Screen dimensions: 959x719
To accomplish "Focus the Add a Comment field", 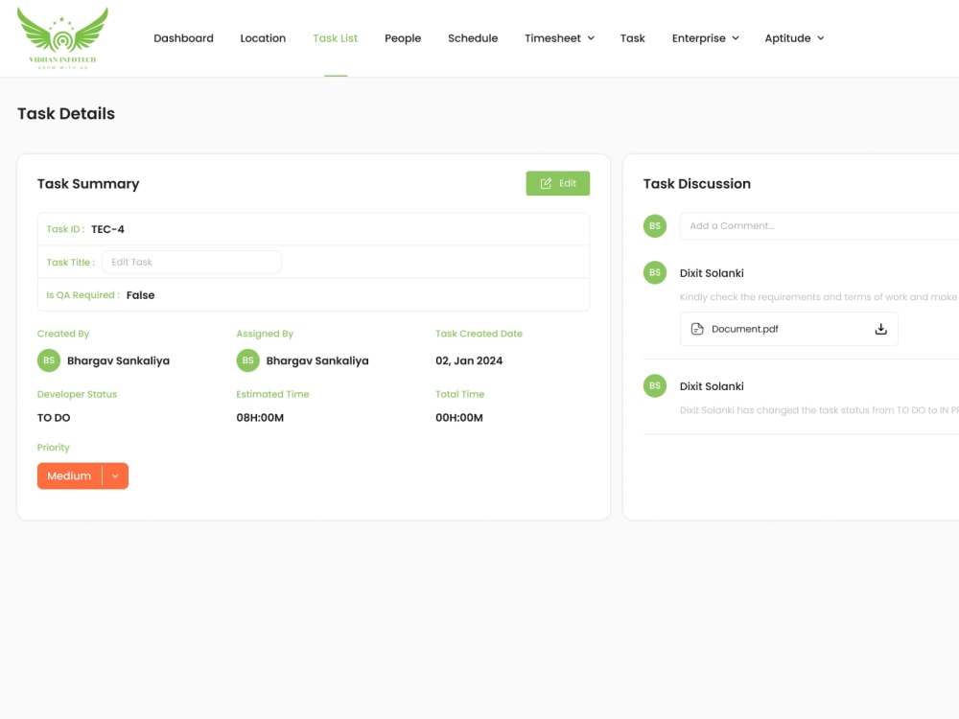I will (x=819, y=225).
